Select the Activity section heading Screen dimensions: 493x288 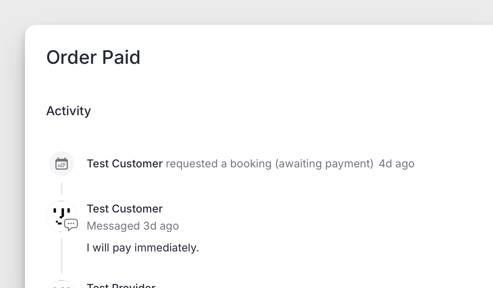tap(69, 111)
